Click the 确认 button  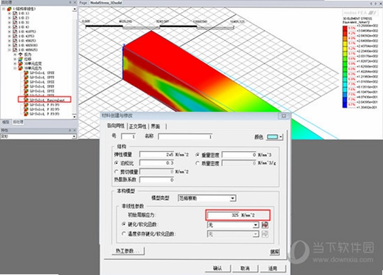pyautogui.click(x=217, y=268)
